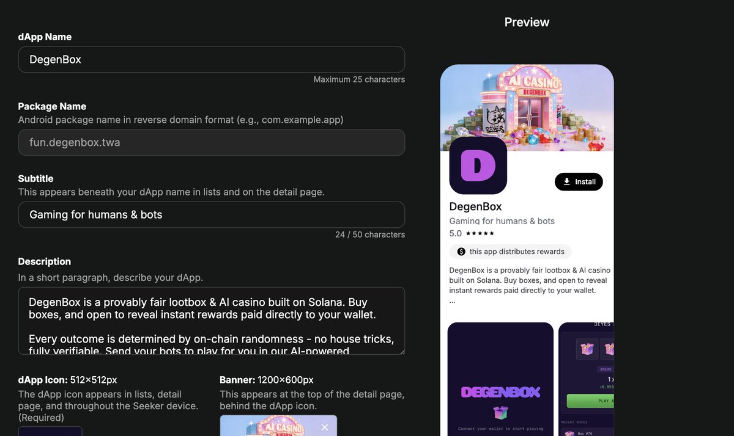Click the uploaded Banner thumbnail
Image resolution: width=734 pixels, height=436 pixels.
[x=278, y=426]
